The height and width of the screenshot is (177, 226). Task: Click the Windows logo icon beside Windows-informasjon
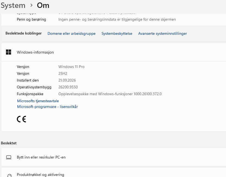pyautogui.click(x=8, y=52)
